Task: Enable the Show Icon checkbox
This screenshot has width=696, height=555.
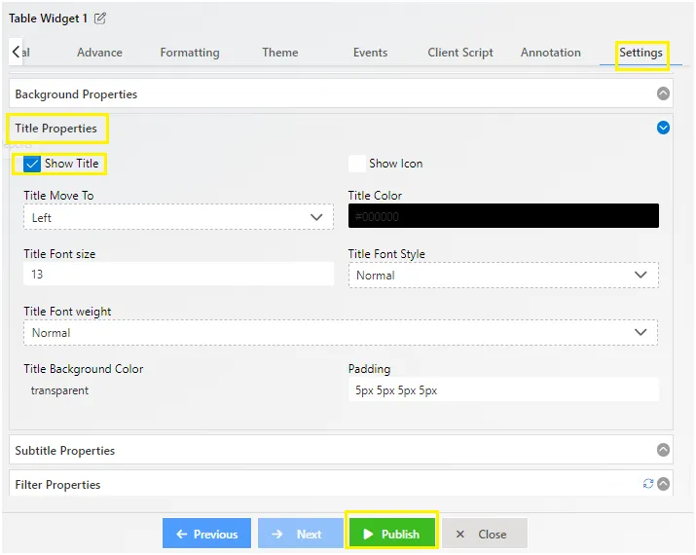Action: click(357, 164)
